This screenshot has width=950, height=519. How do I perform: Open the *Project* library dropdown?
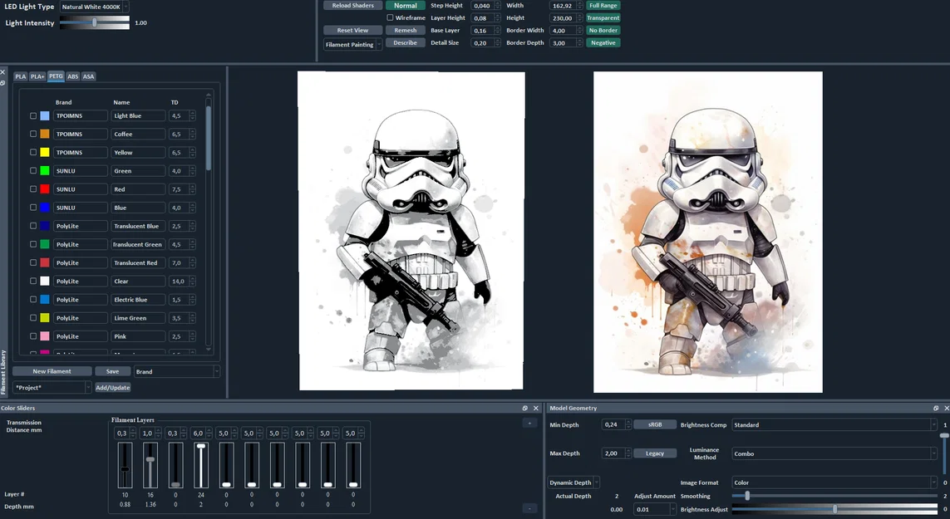click(x=52, y=387)
